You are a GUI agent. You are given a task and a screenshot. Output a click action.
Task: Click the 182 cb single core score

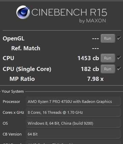pyautogui.click(x=90, y=69)
